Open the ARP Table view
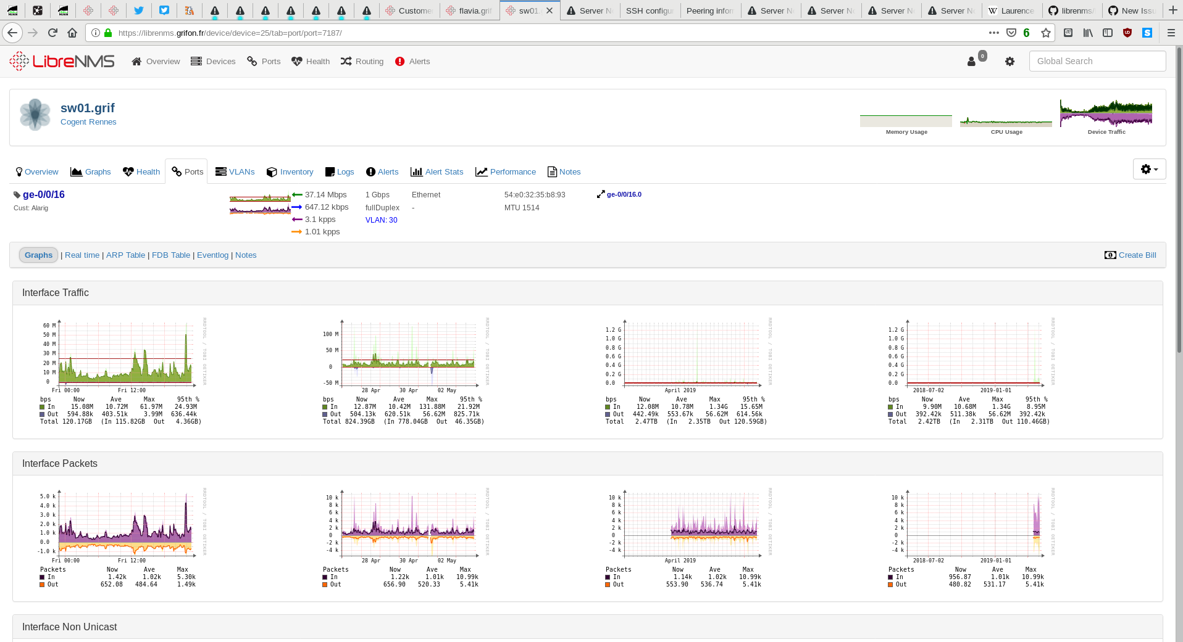Viewport: 1183px width, 642px height. [125, 255]
